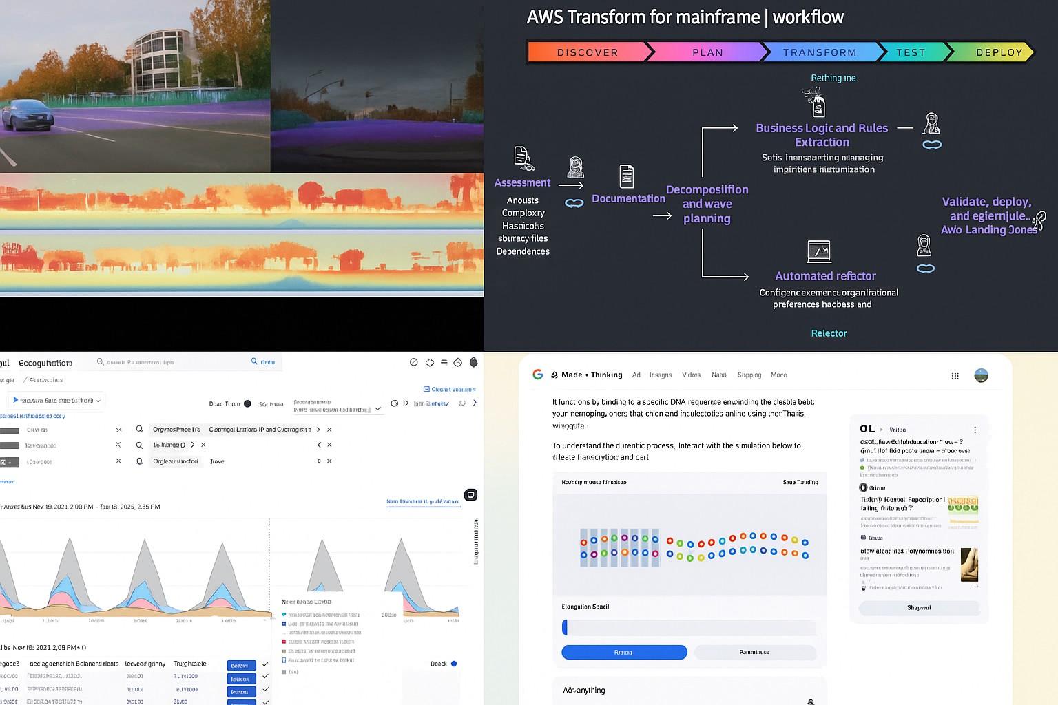Click the Automated refactor terminal icon

tap(818, 251)
